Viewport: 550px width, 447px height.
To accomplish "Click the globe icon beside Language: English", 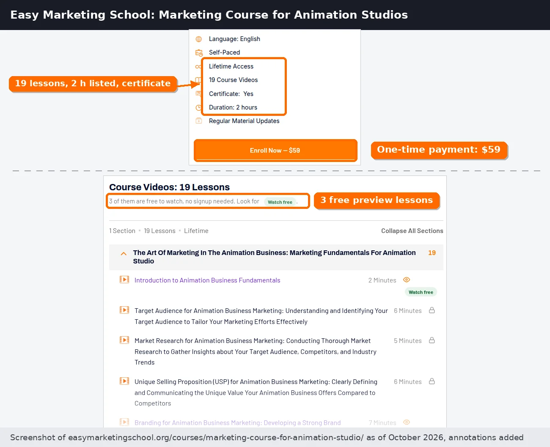I will click(199, 39).
